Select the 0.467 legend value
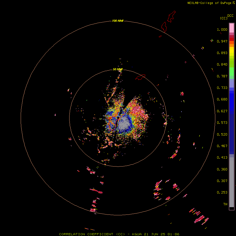Image resolution: width=236 pixels, height=236 pixels. tap(222, 146)
